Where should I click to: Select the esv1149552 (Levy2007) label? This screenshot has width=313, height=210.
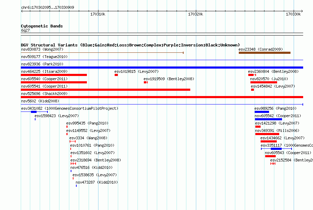point(88,131)
